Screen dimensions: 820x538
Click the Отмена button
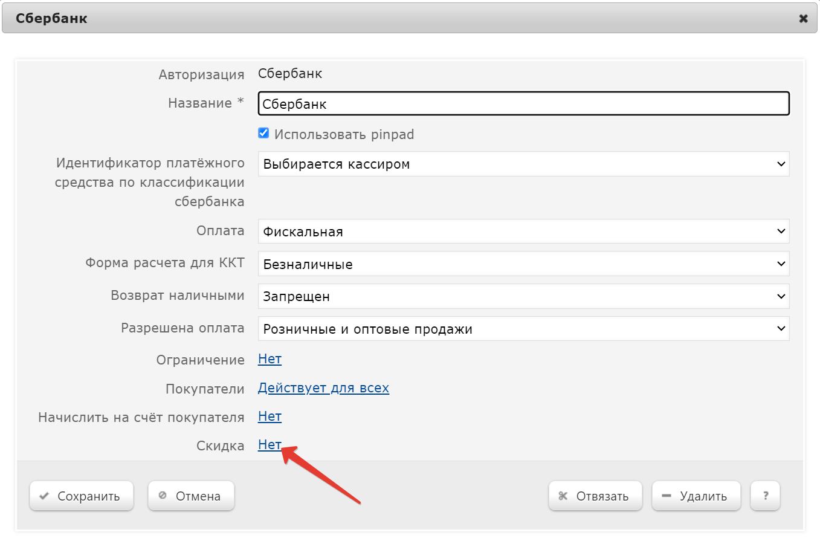[191, 496]
